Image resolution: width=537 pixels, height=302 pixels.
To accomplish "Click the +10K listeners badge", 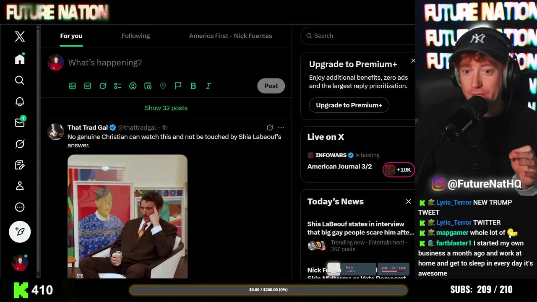I will click(x=399, y=170).
